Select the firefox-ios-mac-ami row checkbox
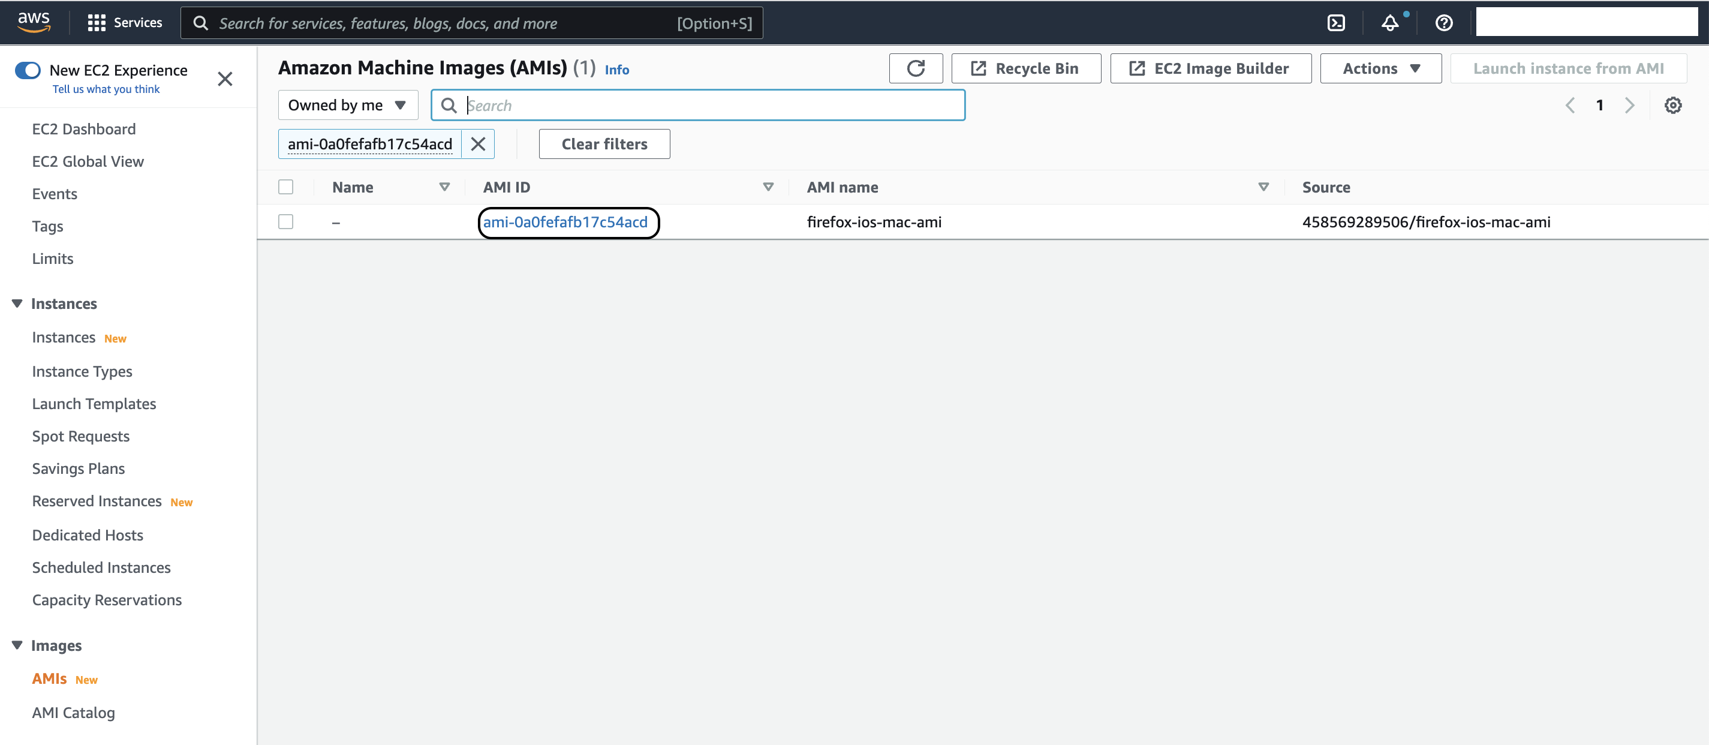1709x745 pixels. pyautogui.click(x=286, y=221)
